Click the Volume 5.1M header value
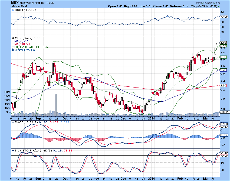This screenshot has height=181, width=230. coord(180,6)
